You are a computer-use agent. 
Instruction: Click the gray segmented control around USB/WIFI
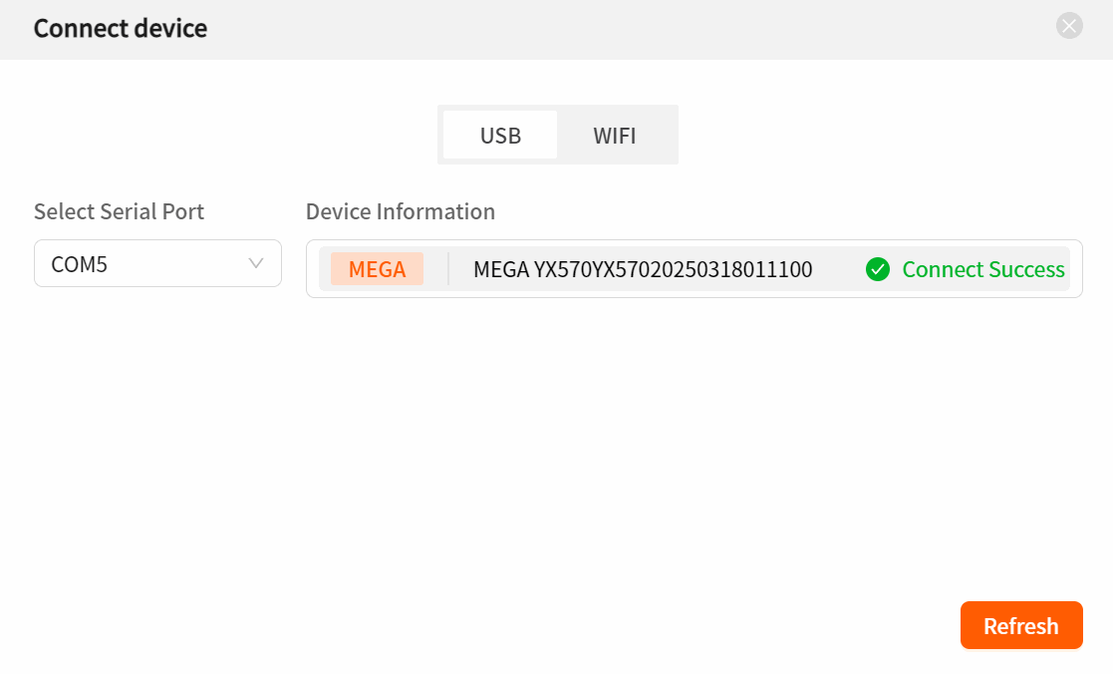click(558, 135)
